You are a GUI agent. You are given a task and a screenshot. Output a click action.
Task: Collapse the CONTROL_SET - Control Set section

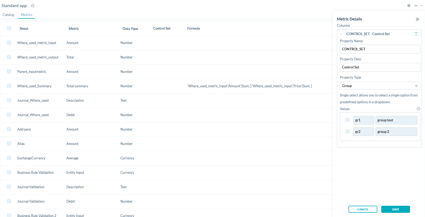(x=341, y=34)
